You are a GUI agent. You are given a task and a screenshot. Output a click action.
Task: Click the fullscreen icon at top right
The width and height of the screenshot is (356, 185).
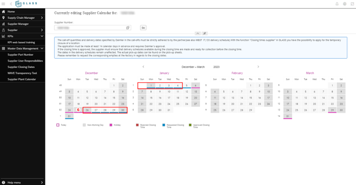click(x=352, y=4)
